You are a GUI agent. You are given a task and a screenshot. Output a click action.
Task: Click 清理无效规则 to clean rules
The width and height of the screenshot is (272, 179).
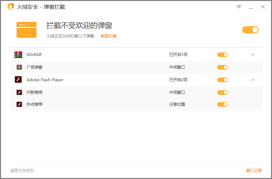pyautogui.click(x=22, y=171)
